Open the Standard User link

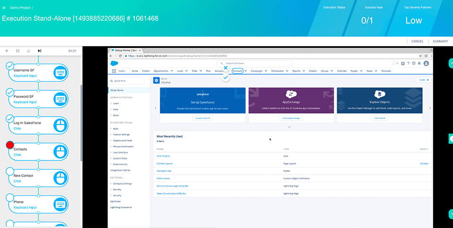click(x=164, y=171)
